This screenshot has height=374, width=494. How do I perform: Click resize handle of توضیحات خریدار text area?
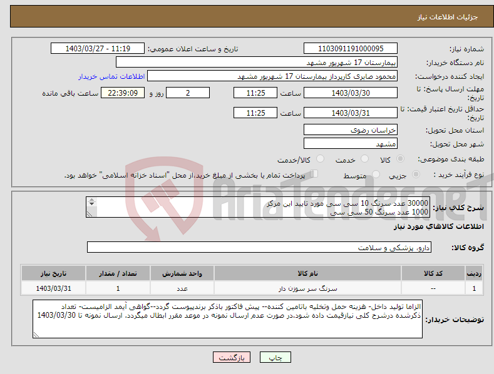tap(36, 335)
